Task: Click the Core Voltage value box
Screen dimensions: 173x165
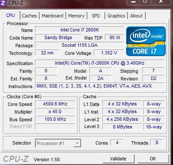Action: coord(109,53)
